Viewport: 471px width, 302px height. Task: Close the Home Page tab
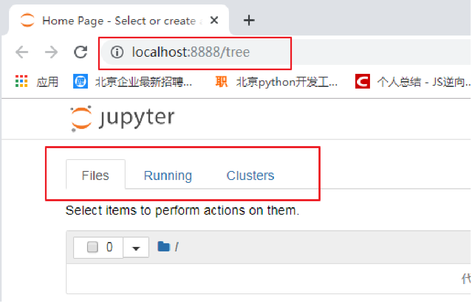point(214,20)
